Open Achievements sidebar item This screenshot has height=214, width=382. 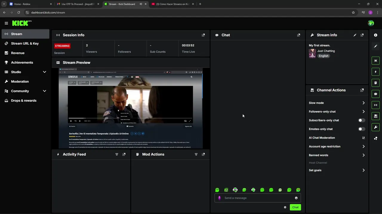(25, 62)
